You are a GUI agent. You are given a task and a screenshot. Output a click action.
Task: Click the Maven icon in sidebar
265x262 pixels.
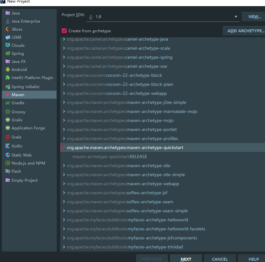click(8, 95)
